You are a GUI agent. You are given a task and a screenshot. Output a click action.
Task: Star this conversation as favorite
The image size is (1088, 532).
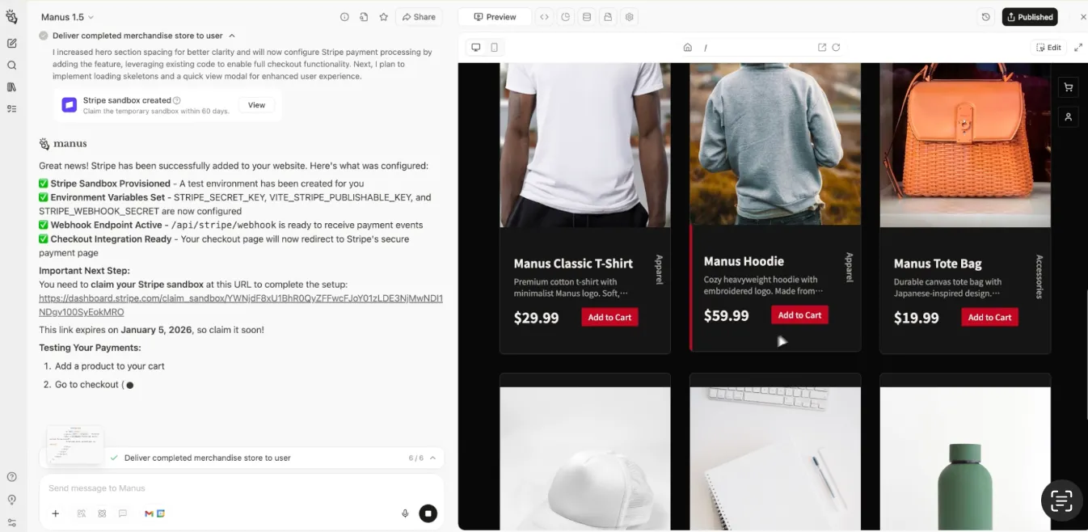[384, 17]
